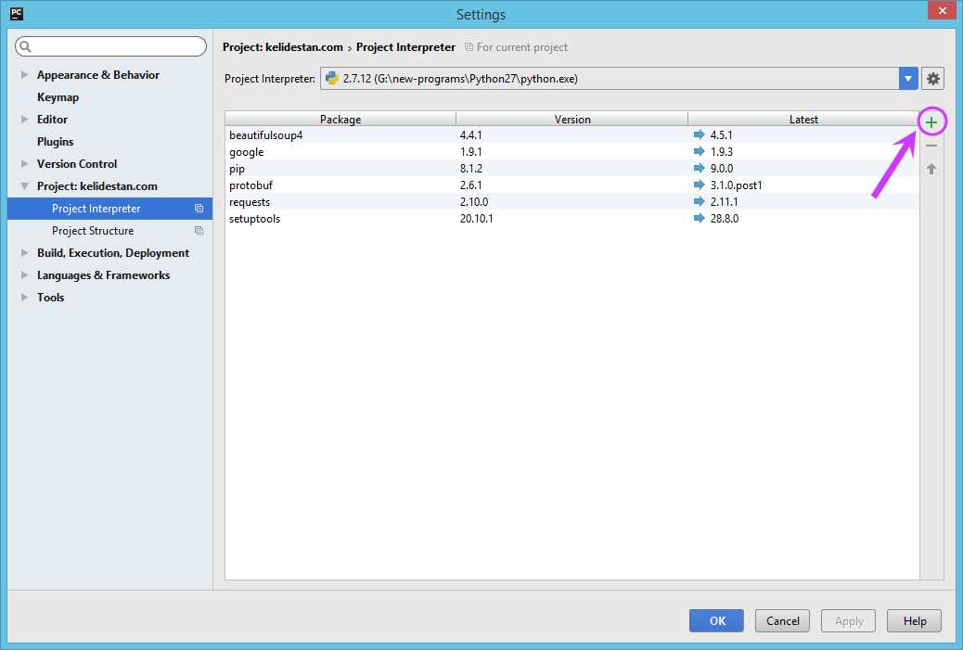Open the Keymap settings page
The width and height of the screenshot is (963, 650).
[x=58, y=97]
